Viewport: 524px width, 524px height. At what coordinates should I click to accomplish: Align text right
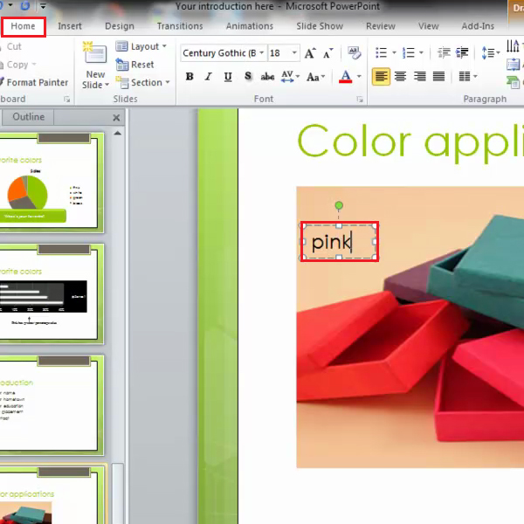(420, 77)
